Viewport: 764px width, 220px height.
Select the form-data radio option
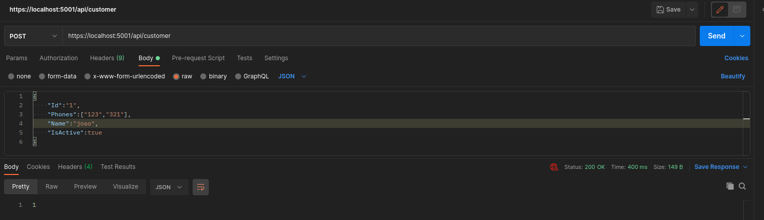tap(42, 76)
